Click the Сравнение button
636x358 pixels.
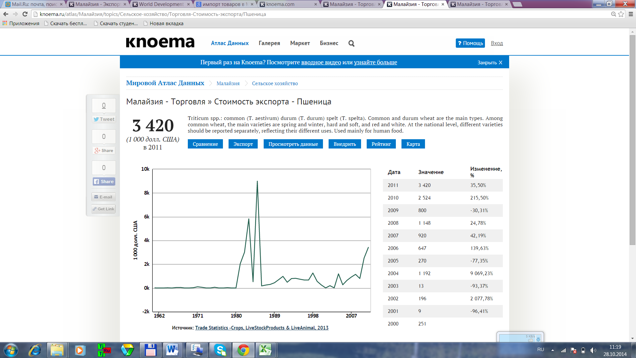[x=205, y=144]
